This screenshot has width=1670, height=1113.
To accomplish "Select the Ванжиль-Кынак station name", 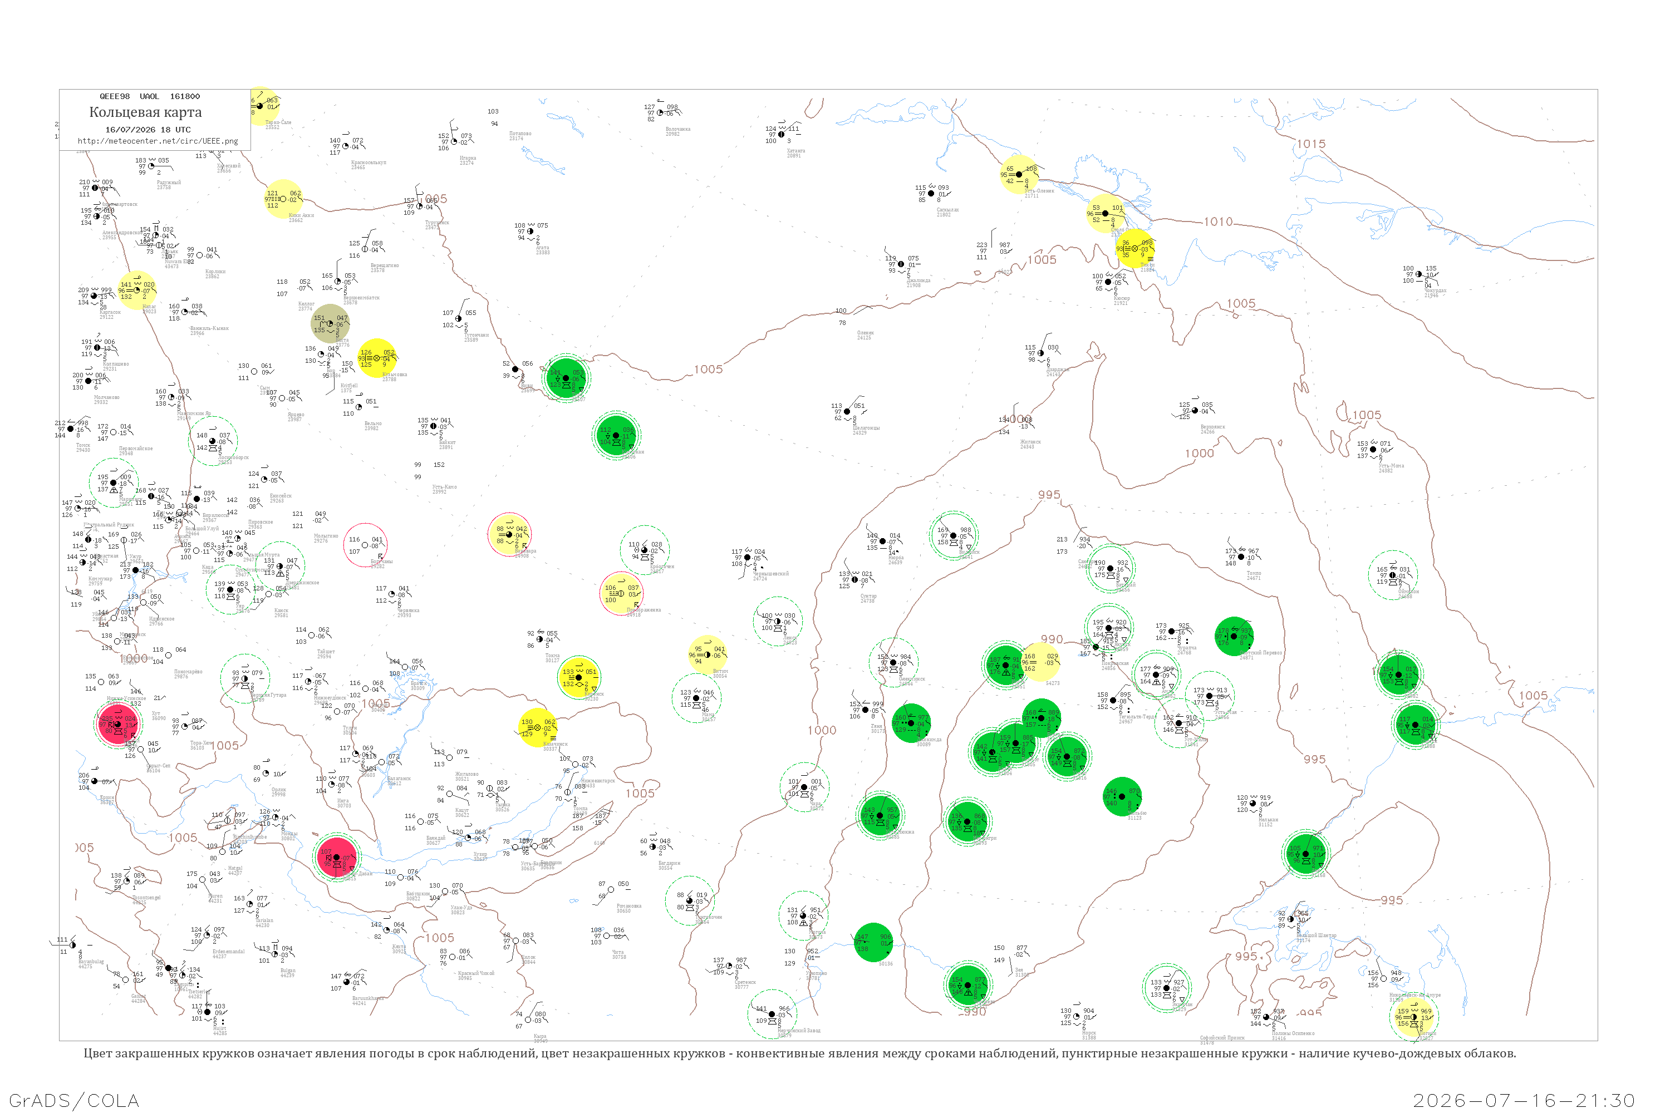I will tap(209, 329).
